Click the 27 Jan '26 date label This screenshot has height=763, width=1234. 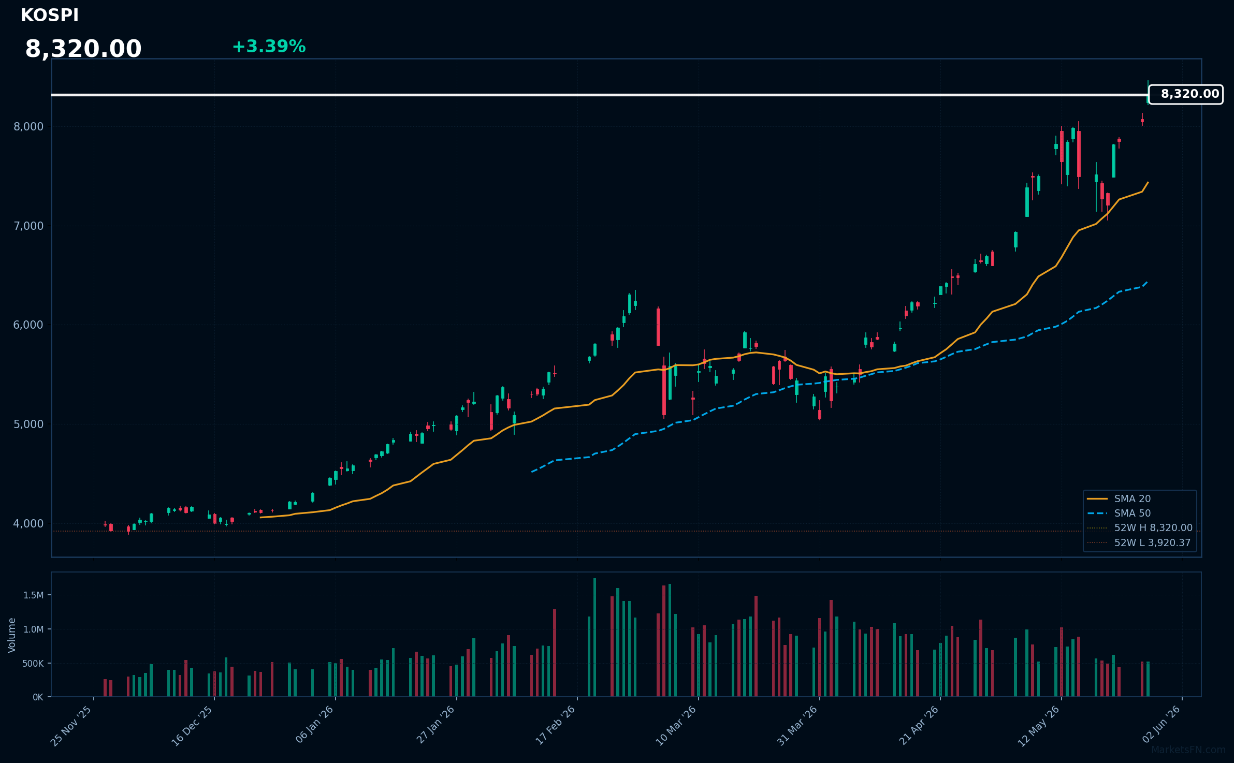tap(435, 725)
